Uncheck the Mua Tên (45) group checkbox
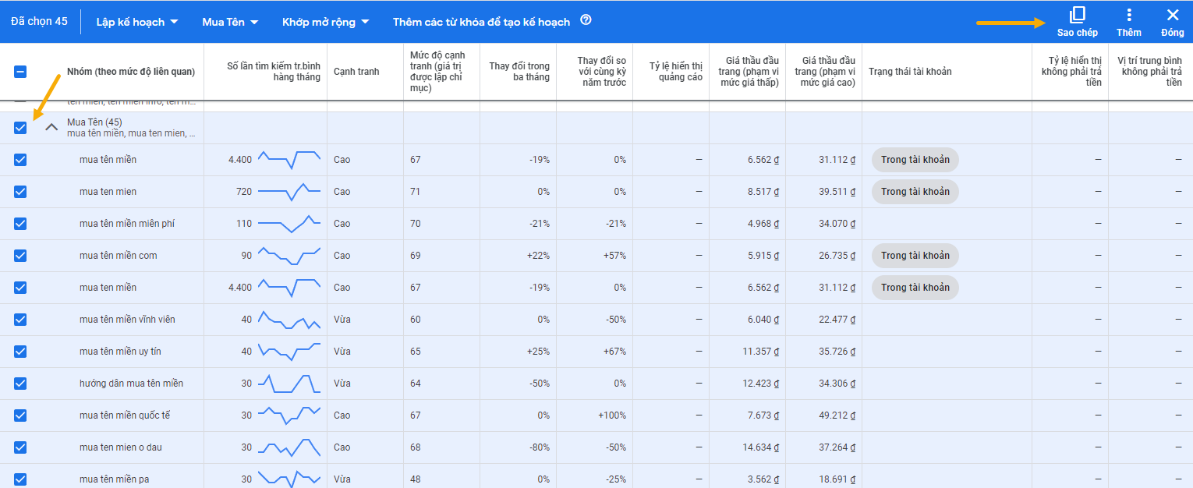Viewport: 1193px width, 488px height. pos(20,128)
